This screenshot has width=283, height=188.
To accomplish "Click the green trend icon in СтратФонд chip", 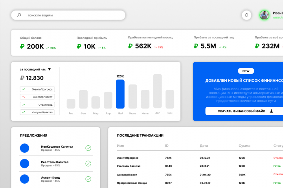I will click(24, 105).
